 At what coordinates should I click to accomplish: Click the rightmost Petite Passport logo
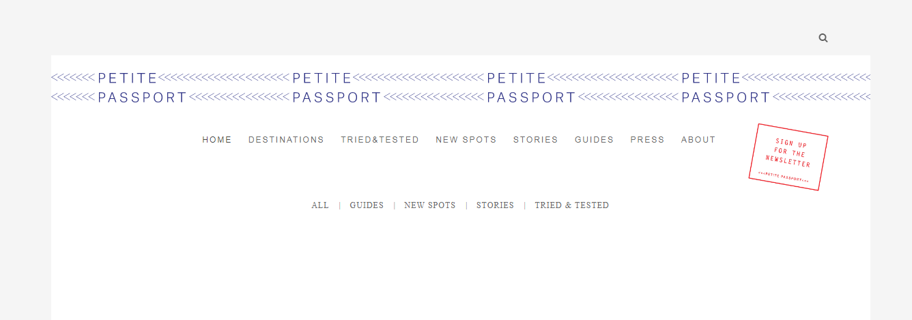coord(726,88)
